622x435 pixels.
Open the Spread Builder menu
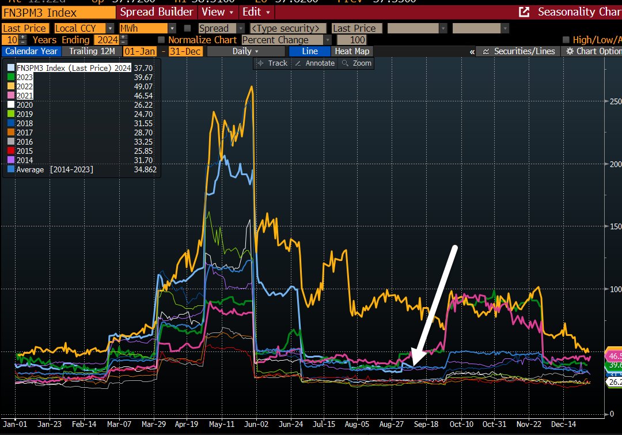coord(156,12)
